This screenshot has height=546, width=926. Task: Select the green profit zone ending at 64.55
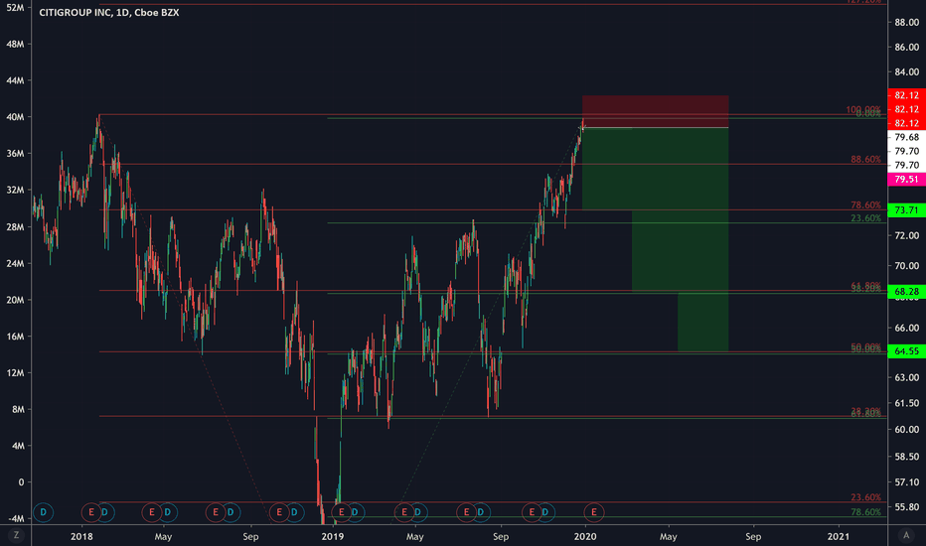702,322
